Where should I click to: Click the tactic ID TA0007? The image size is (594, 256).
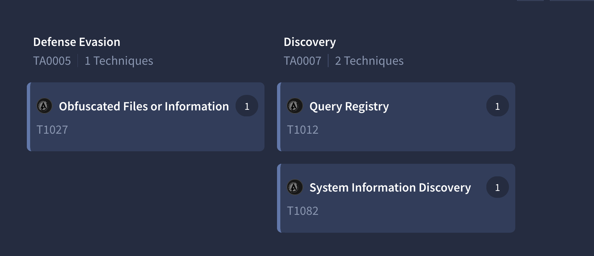click(x=302, y=61)
